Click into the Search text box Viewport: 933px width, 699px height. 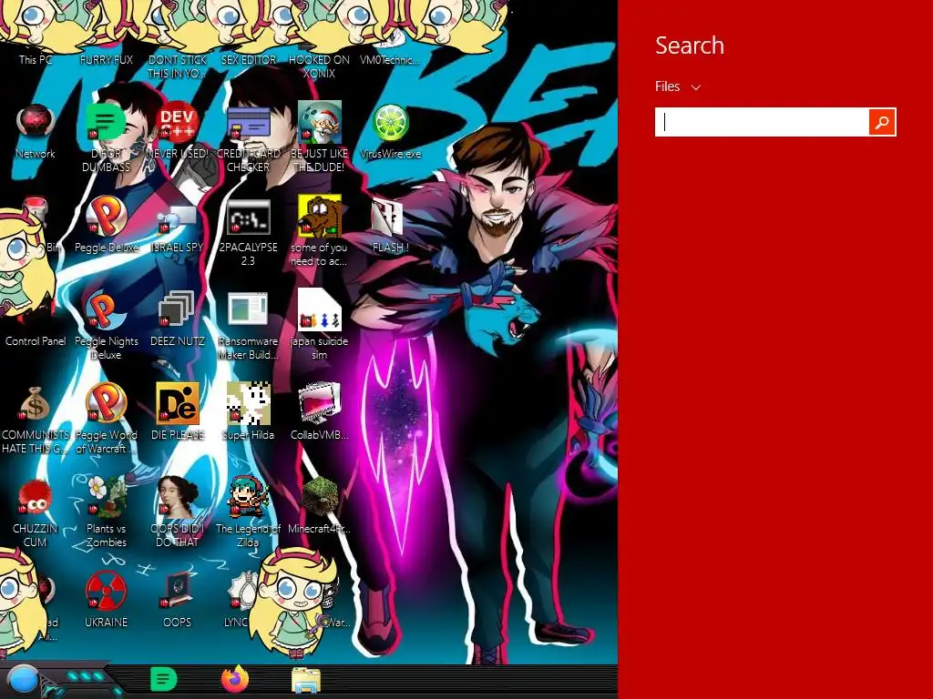pyautogui.click(x=763, y=122)
